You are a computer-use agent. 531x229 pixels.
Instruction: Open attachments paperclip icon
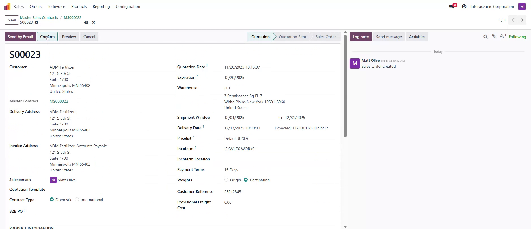tap(494, 36)
